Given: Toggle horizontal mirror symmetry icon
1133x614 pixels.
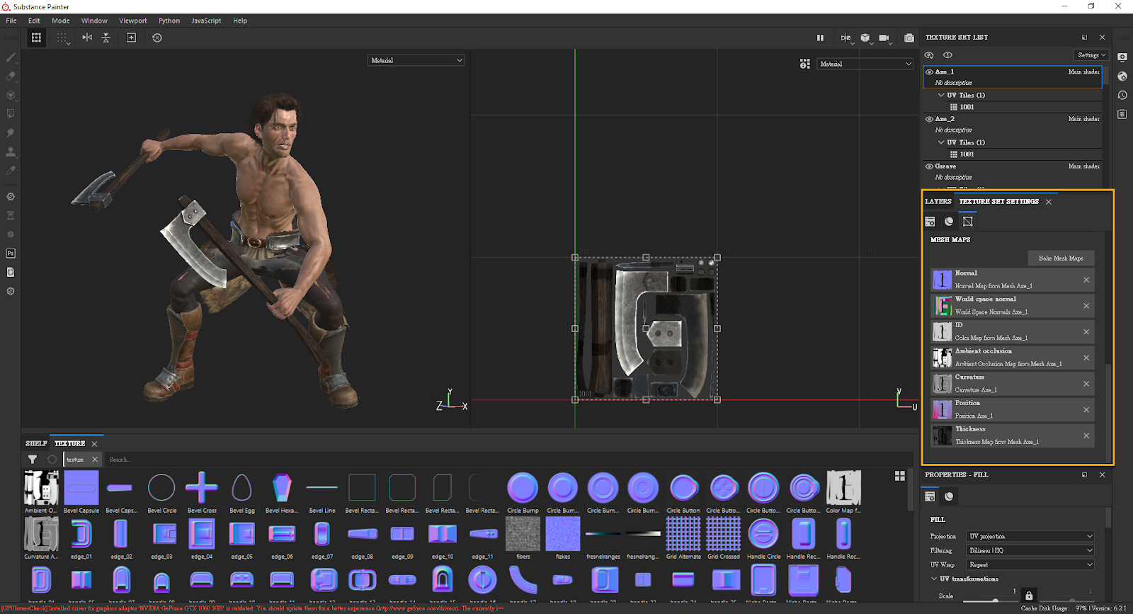Looking at the screenshot, I should coord(87,38).
